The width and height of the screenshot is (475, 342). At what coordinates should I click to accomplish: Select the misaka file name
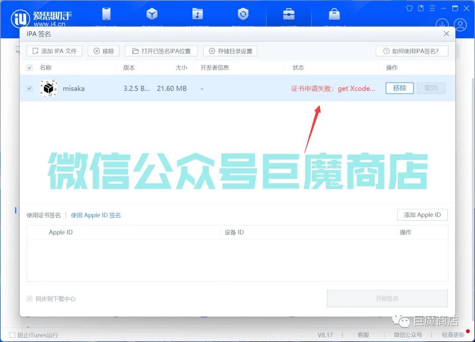point(73,88)
